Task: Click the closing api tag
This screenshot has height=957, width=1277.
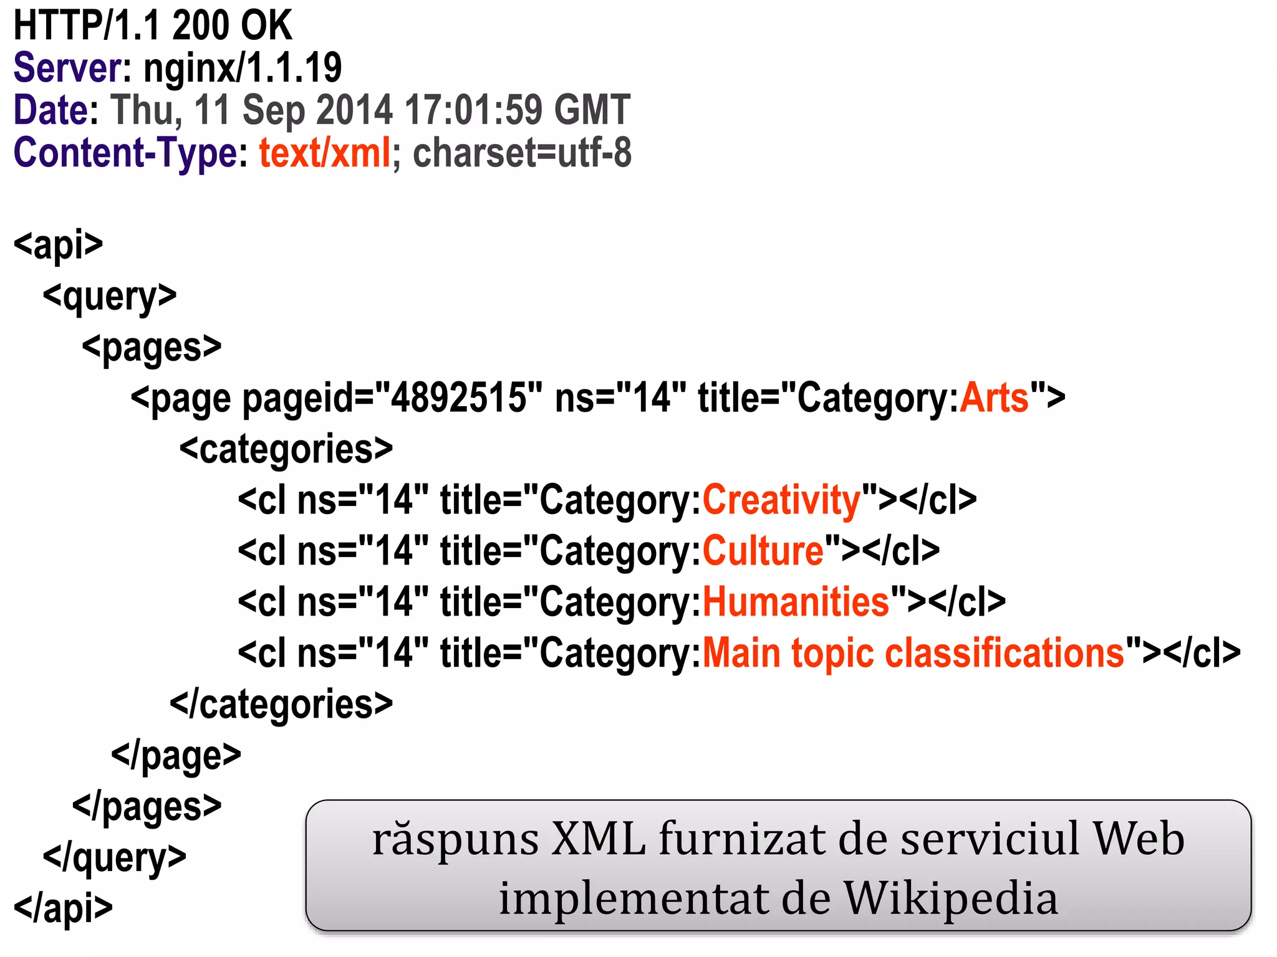Action: click(63, 908)
